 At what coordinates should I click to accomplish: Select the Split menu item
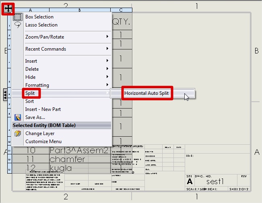(x=30, y=93)
